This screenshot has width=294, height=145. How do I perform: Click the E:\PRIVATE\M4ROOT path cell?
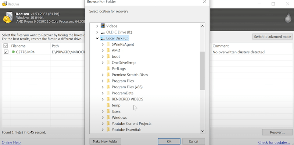[x=68, y=52]
